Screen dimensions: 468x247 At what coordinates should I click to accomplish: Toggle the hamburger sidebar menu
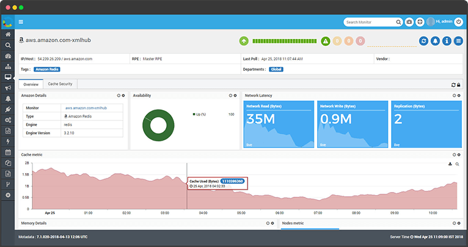21,22
